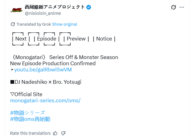Image resolution: width=190 pixels, height=136 pixels.
Task: Click the 西尾維新アニメプロジェクト display name
Action: click(54, 7)
